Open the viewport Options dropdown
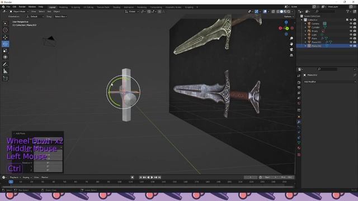The image size is (358, 201). click(x=289, y=17)
